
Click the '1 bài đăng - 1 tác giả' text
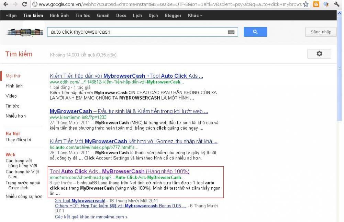70,87
